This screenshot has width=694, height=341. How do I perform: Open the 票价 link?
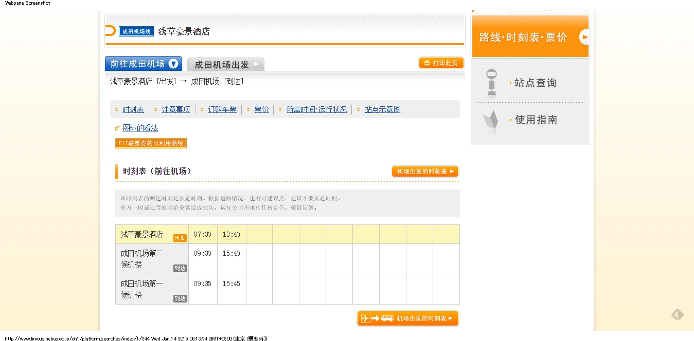click(261, 109)
